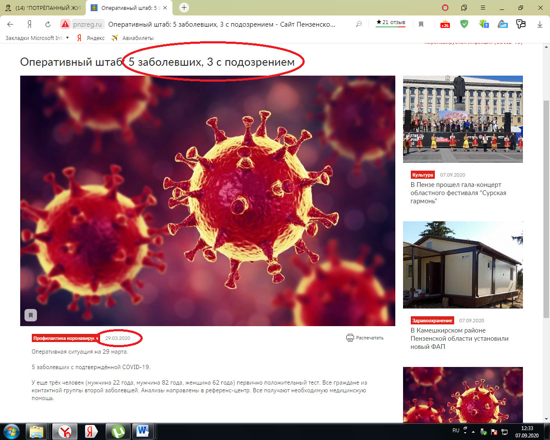
Task: Open the green download extension icon
Action: coord(484,24)
